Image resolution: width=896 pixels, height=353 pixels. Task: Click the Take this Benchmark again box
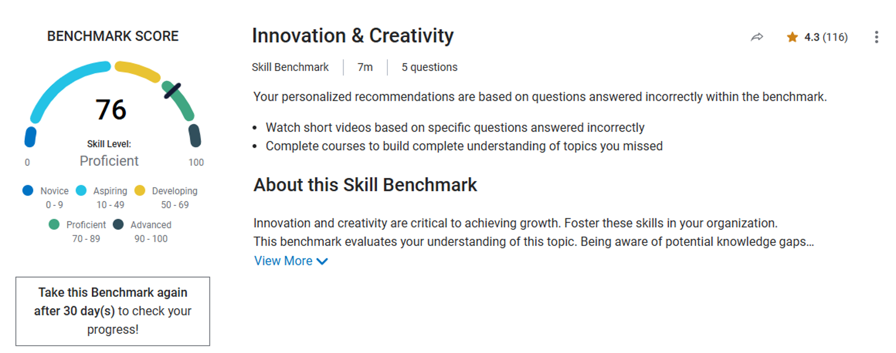point(112,311)
